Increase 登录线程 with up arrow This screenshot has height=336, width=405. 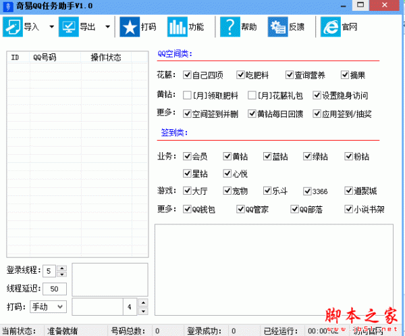point(61,268)
